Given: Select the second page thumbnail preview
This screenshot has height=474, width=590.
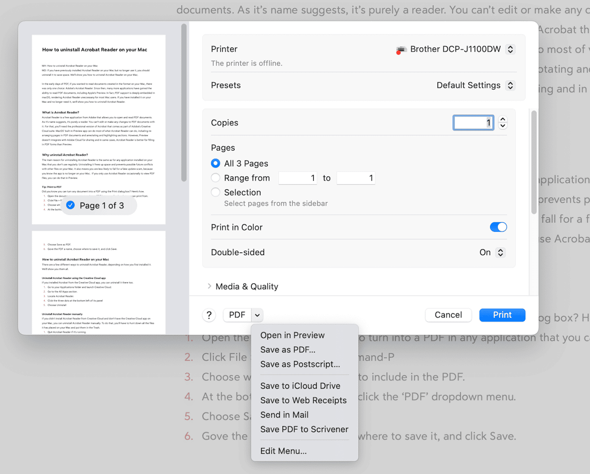Looking at the screenshot, I should click(x=98, y=282).
